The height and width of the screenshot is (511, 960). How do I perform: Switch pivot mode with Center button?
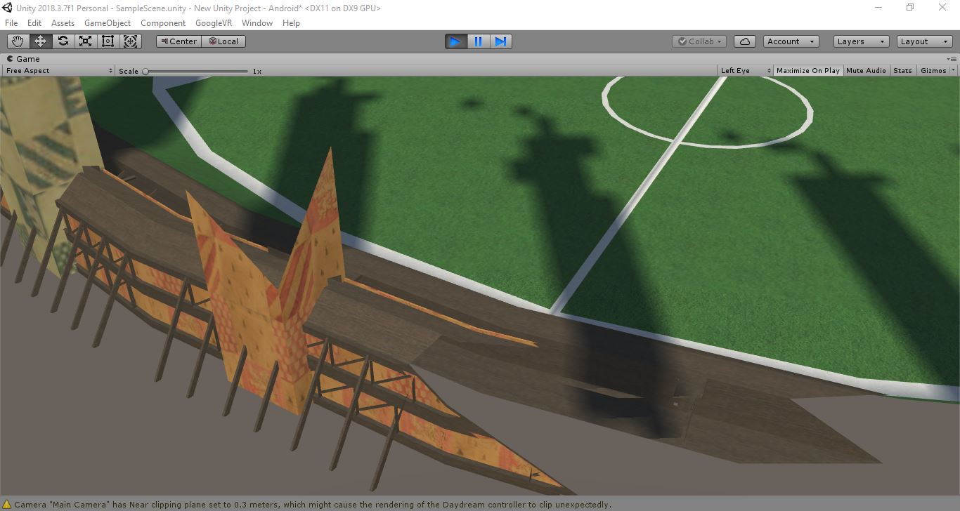[179, 41]
